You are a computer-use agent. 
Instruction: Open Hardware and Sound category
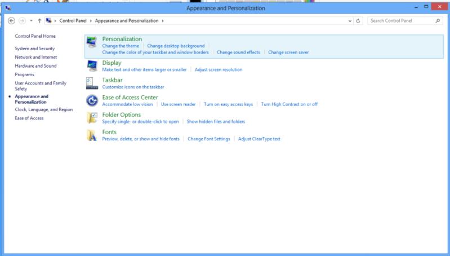(35, 66)
